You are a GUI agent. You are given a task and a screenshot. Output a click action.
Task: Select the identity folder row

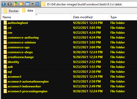coord(69,62)
